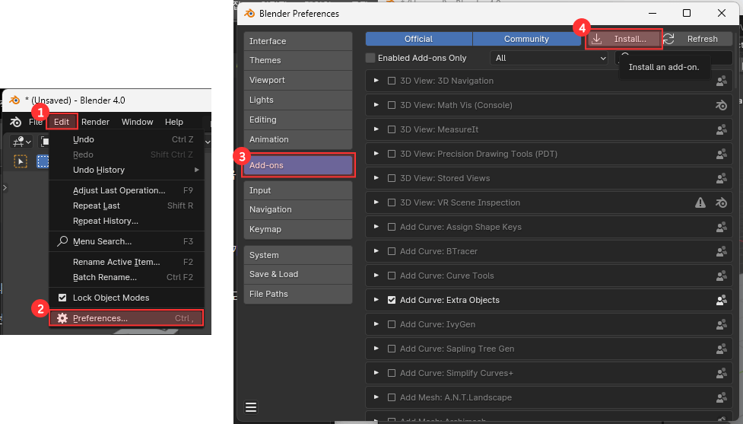Viewport: 743px width, 424px height.
Task: Open Save & Load preferences section
Action: [x=298, y=274]
